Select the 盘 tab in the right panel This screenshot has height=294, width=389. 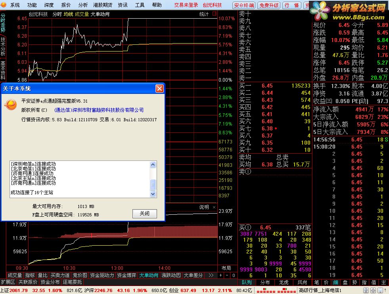(x=345, y=283)
